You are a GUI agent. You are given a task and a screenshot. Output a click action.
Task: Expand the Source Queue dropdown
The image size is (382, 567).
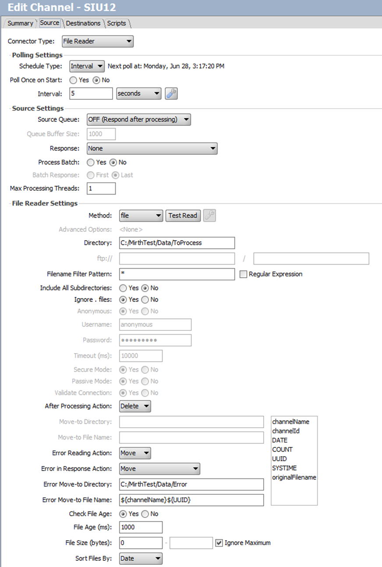(x=138, y=119)
